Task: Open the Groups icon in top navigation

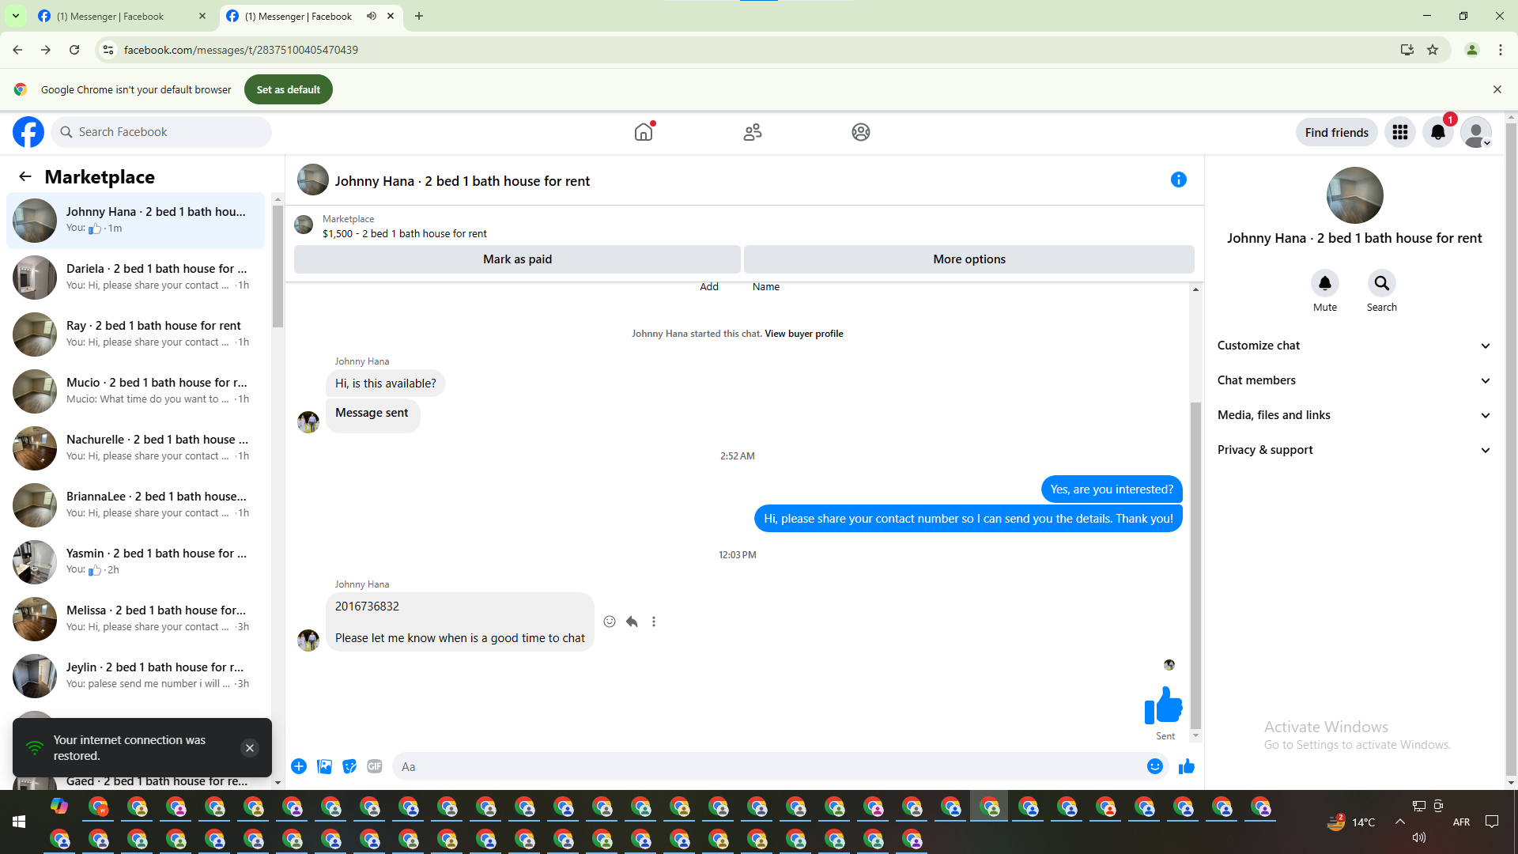Action: [x=861, y=132]
